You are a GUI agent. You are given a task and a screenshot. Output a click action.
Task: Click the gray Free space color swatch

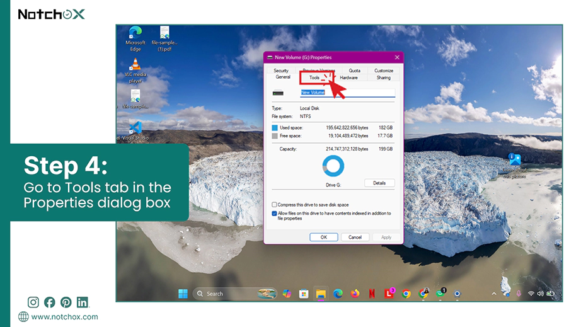[275, 136]
